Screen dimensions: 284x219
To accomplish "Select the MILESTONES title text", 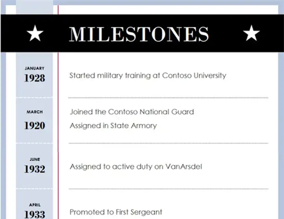I will click(x=139, y=34).
